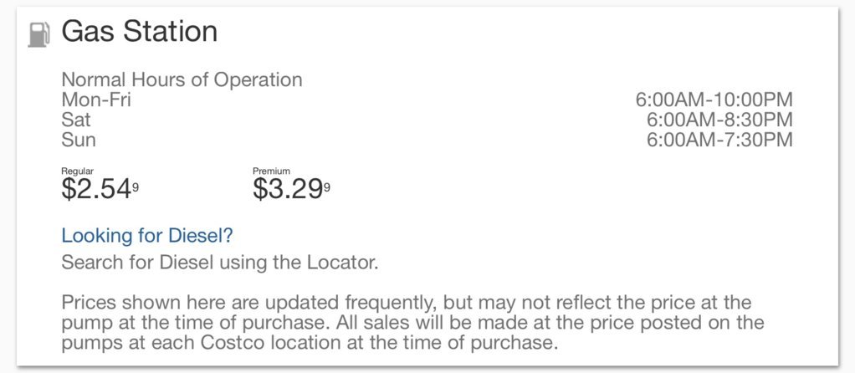855x373 pixels.
Task: Click the Regular label above price
Action: 78,171
